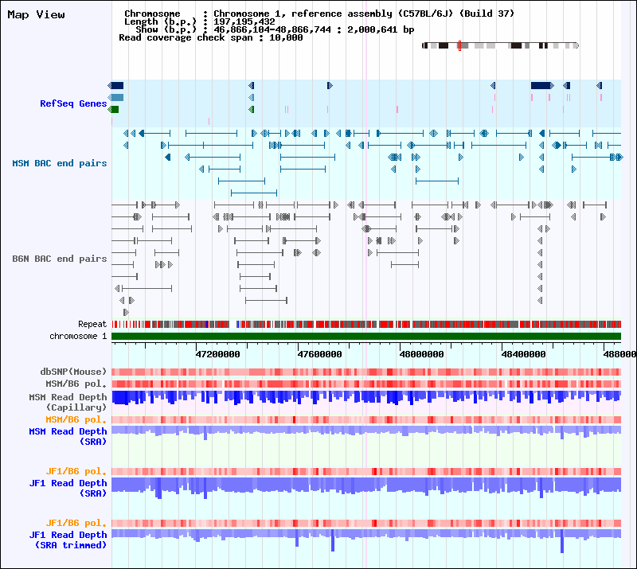Screen dimensions: 637x569
Task: Click the 48400000 ruler label
Action: 524,354
